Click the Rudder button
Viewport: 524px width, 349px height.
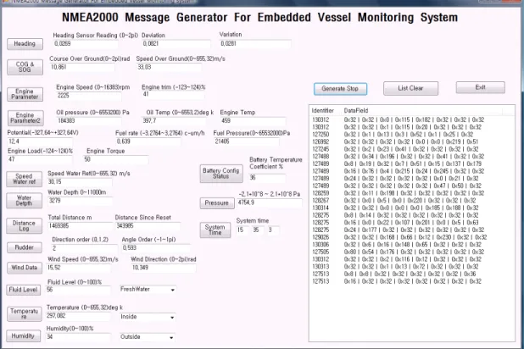click(25, 247)
